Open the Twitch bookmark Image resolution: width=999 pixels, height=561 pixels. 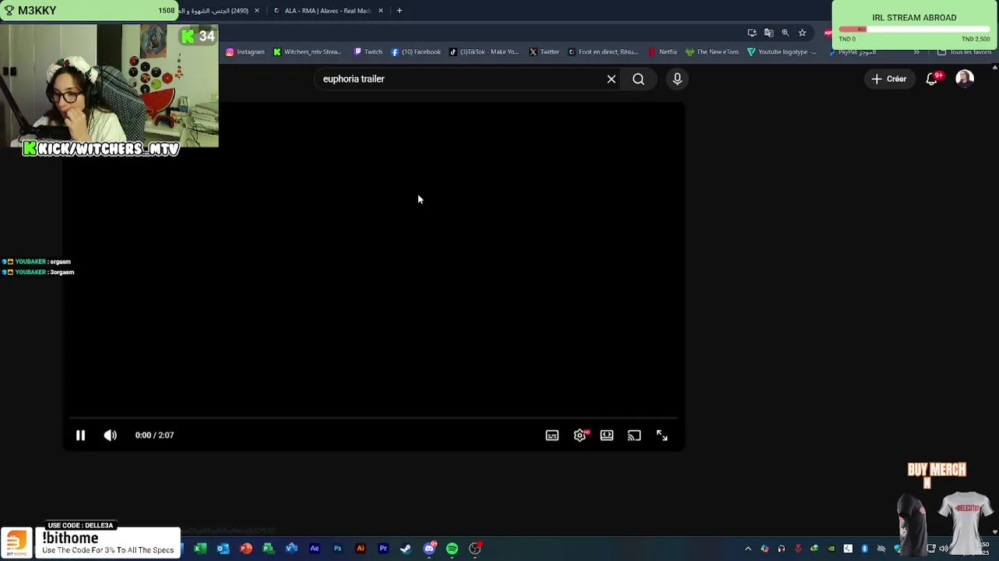[368, 52]
